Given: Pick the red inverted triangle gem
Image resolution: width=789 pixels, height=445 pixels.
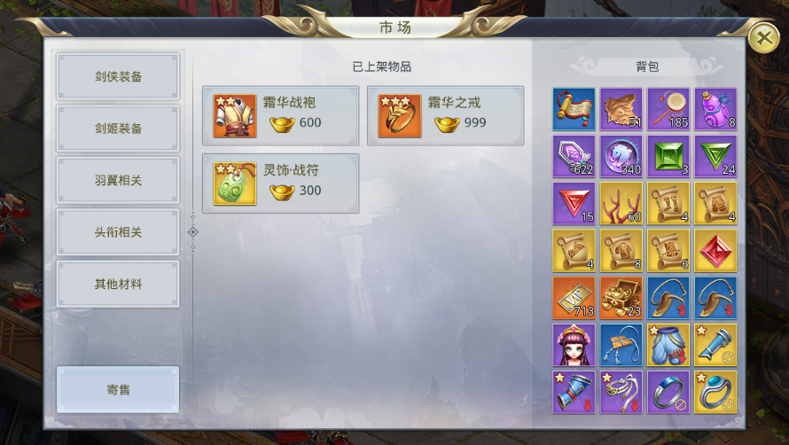Looking at the screenshot, I should point(574,203).
